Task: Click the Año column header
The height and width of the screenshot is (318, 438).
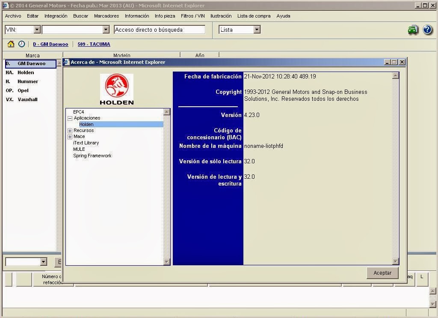Action: click(x=200, y=55)
